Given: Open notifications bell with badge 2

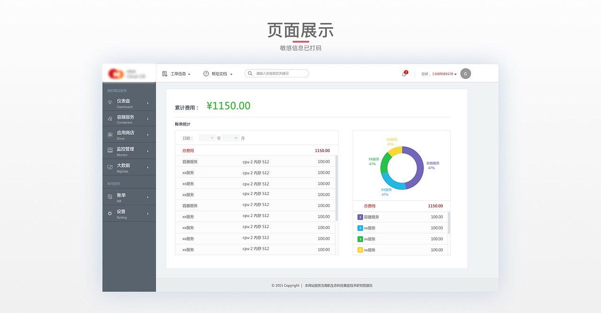Looking at the screenshot, I should [x=404, y=74].
